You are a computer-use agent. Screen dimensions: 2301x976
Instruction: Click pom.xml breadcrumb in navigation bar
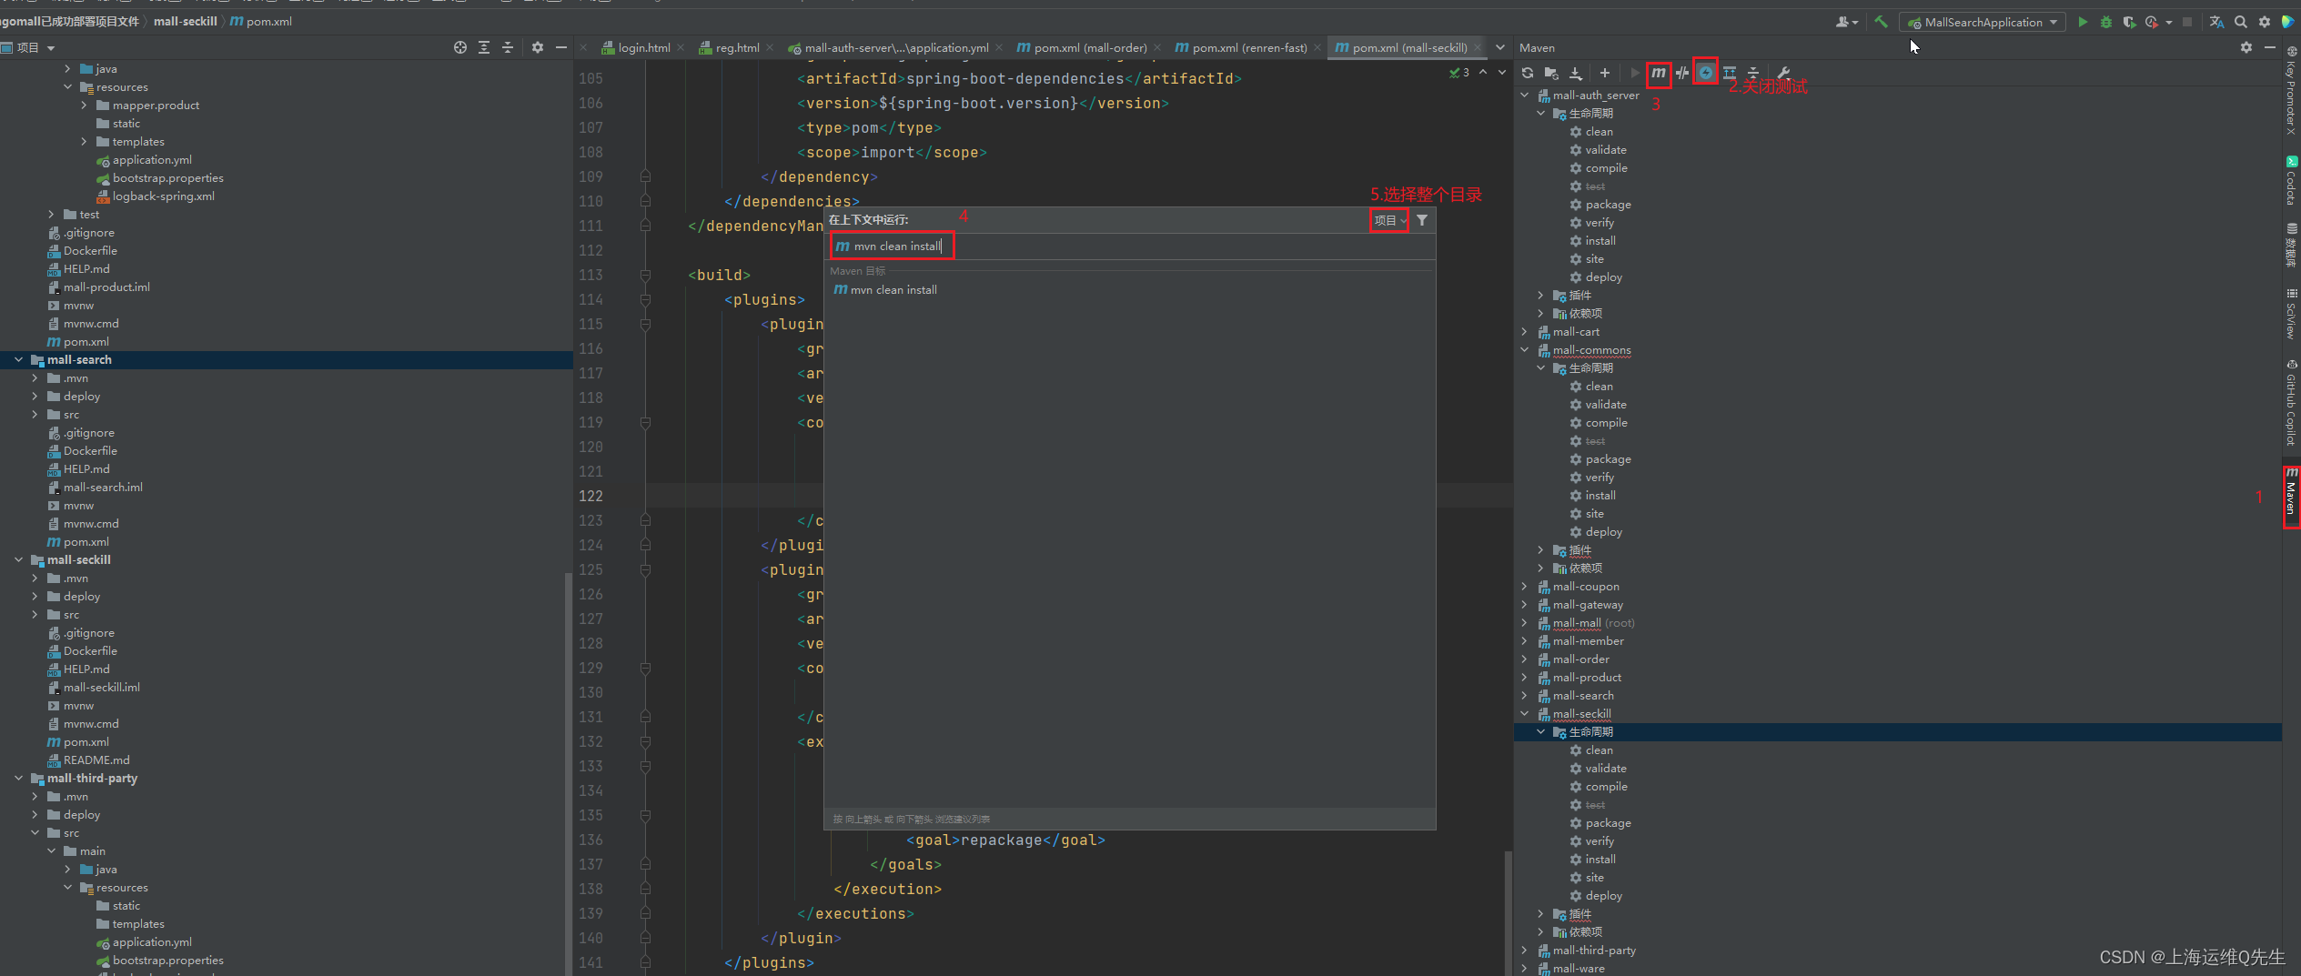pyautogui.click(x=261, y=21)
